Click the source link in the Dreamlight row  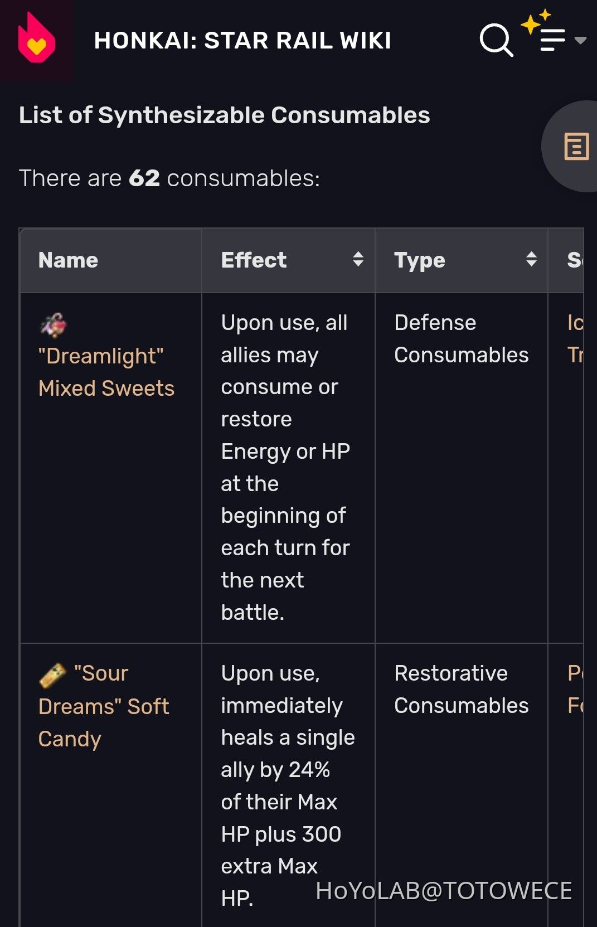[580, 337]
